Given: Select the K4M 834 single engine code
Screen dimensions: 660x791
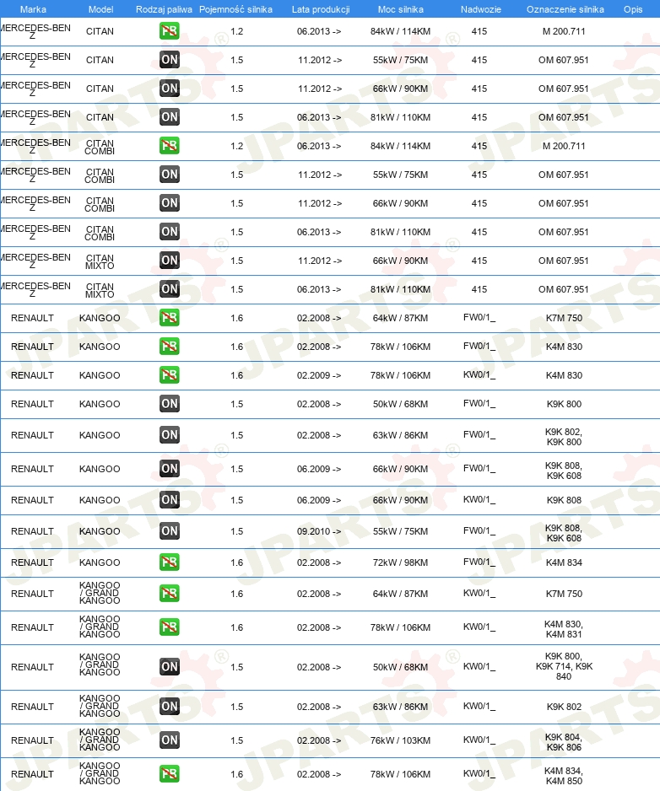Looking at the screenshot, I should [564, 563].
